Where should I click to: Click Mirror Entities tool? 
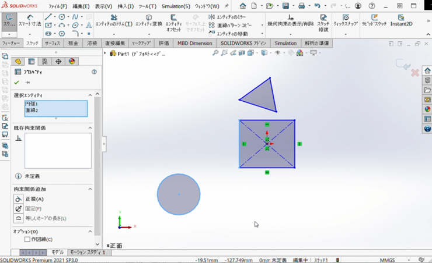[x=228, y=17]
